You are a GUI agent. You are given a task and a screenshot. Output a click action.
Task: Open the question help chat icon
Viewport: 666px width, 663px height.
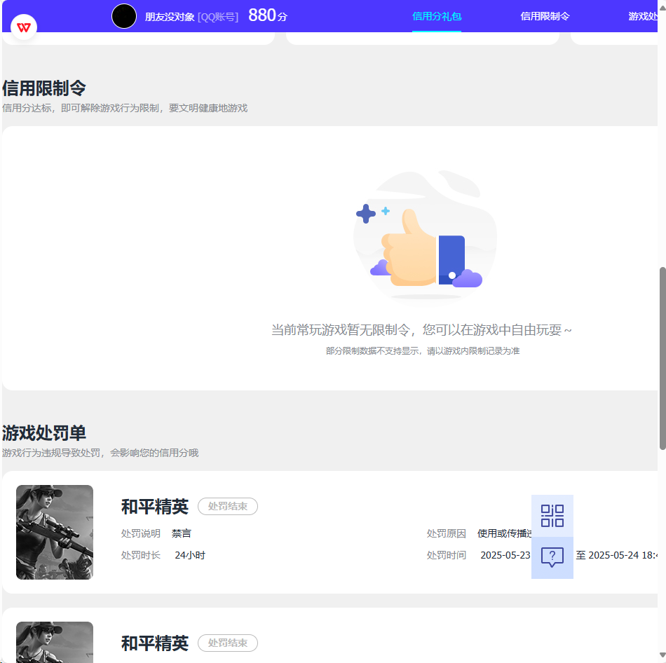pyautogui.click(x=552, y=557)
